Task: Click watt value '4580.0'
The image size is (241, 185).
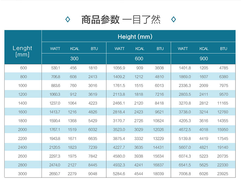Action: pyautogui.click(x=119, y=156)
